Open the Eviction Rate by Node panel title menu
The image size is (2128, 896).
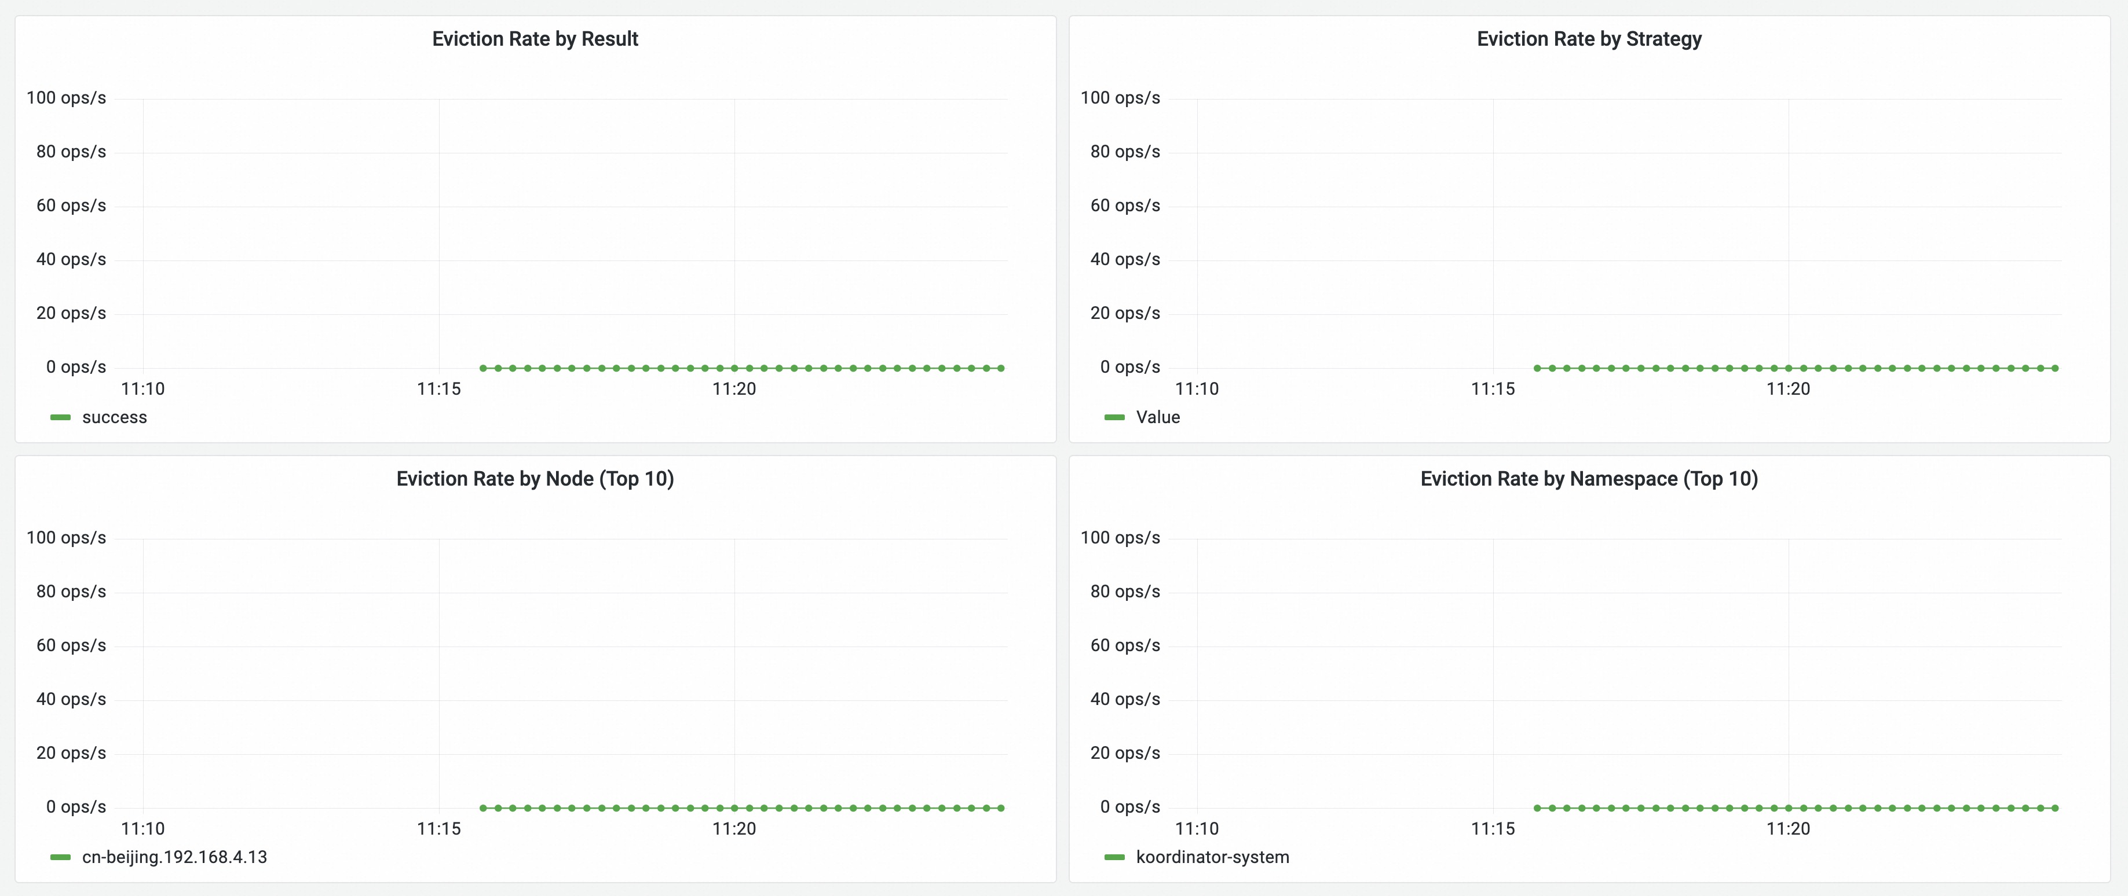[x=535, y=479]
